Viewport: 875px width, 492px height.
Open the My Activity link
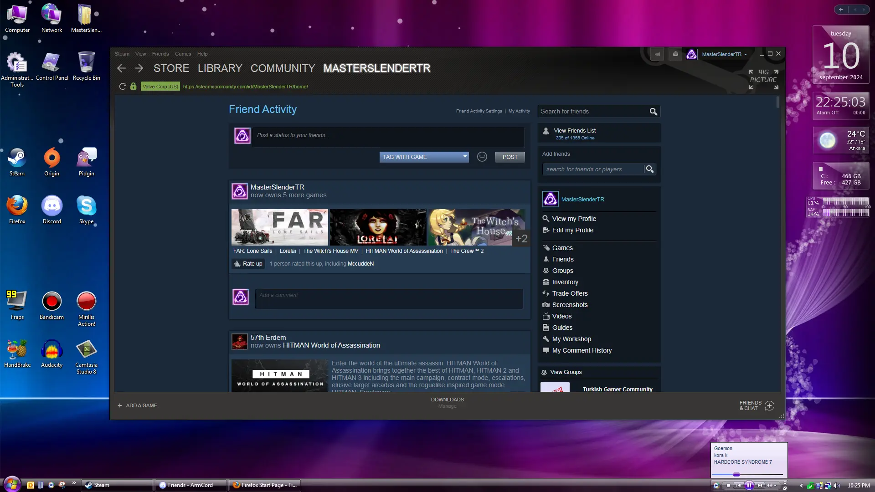(x=519, y=111)
